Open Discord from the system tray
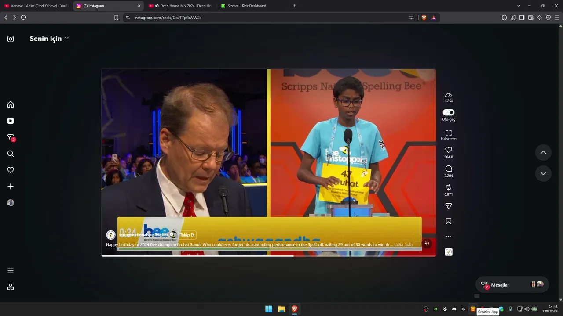 (x=454, y=309)
